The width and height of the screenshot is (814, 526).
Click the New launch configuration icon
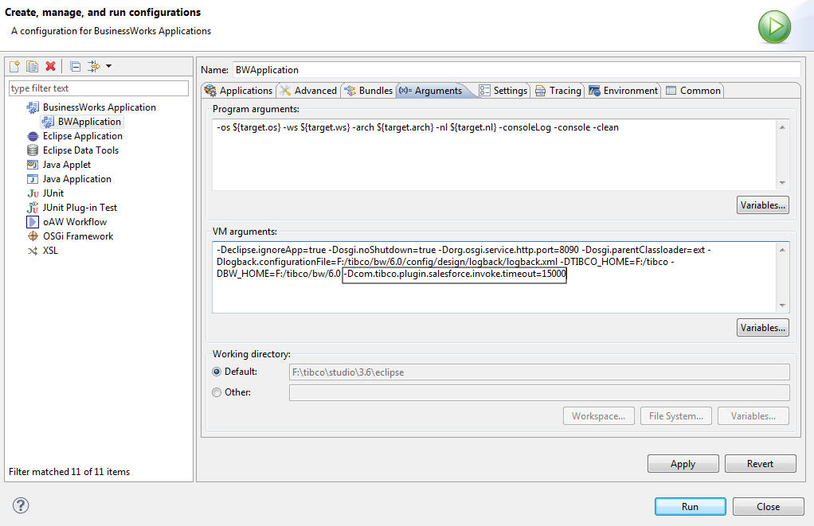14,66
